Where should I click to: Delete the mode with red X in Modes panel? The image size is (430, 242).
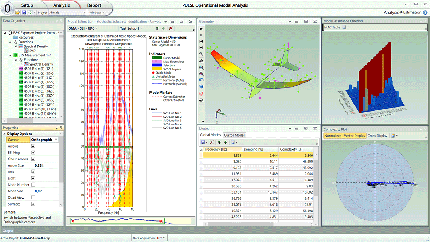click(211, 142)
